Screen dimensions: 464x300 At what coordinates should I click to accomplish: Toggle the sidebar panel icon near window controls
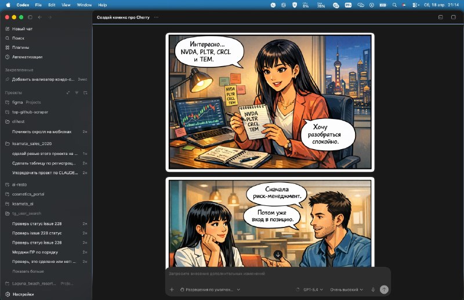[x=30, y=17]
